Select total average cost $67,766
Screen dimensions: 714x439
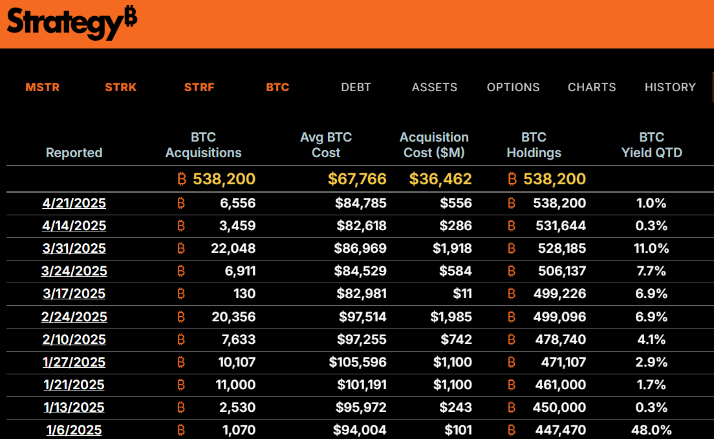357,179
